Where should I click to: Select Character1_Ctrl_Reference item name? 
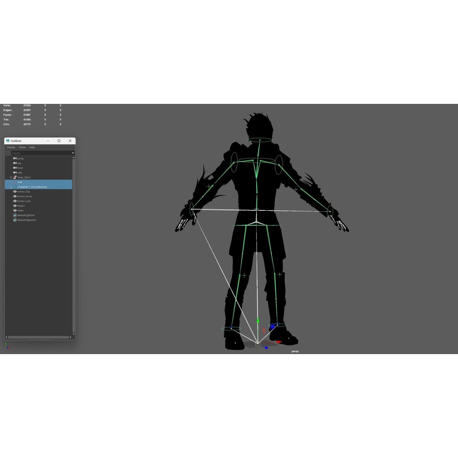(32, 187)
